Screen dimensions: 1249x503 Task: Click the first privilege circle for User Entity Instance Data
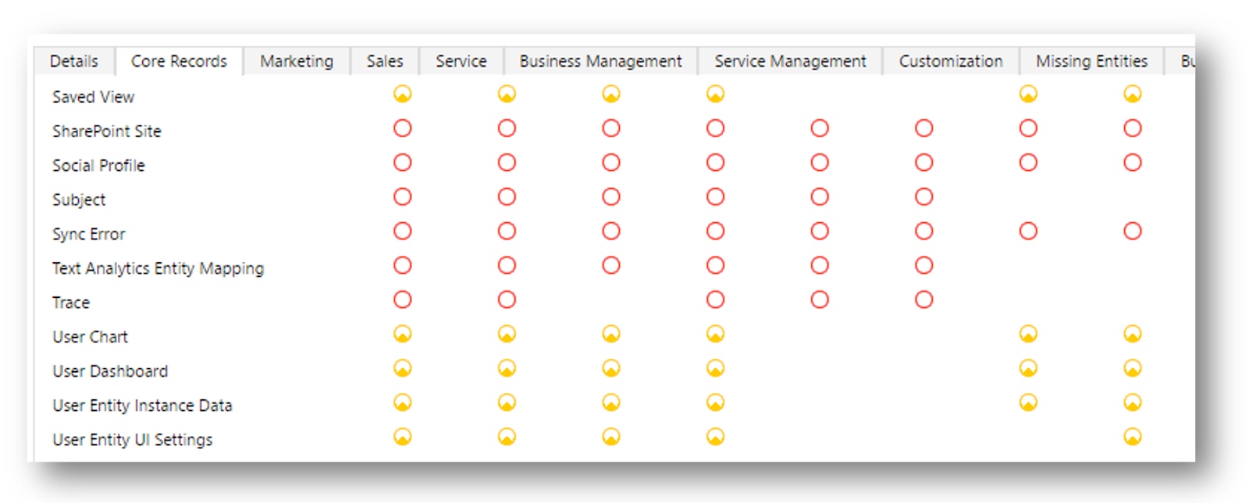pos(402,403)
